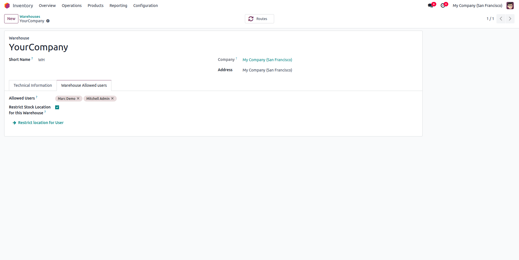Open the activities clock icon
This screenshot has width=519, height=260.
pyautogui.click(x=443, y=6)
